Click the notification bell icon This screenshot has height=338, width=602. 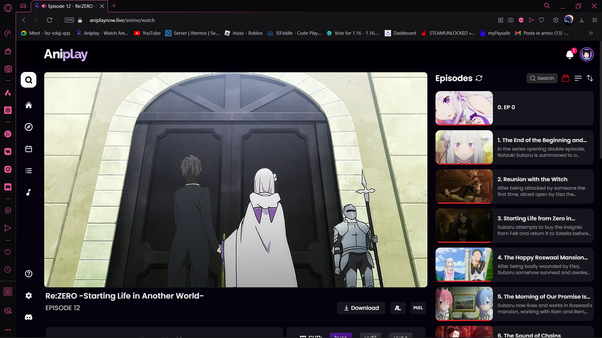(570, 55)
